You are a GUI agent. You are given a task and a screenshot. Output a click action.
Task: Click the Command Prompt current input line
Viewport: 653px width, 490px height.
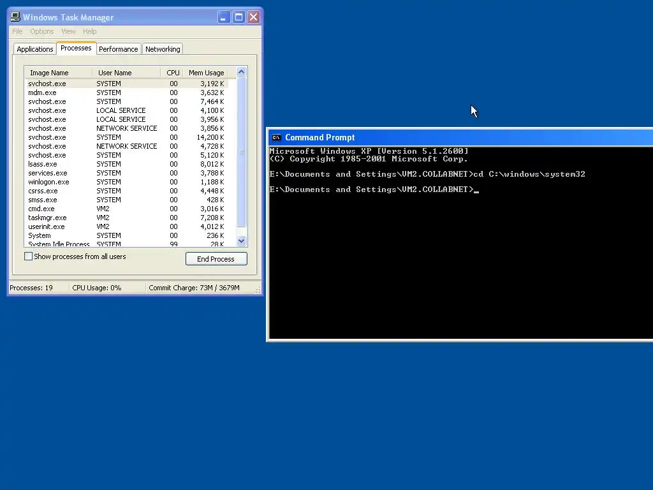(374, 189)
